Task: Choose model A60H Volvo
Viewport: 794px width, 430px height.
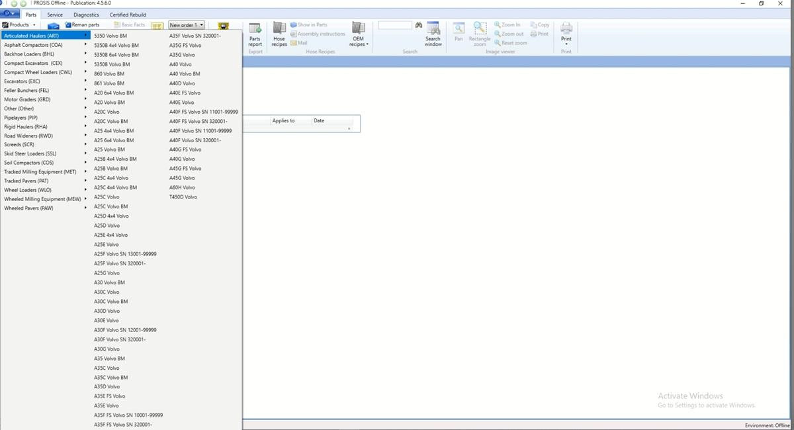Action: [182, 188]
